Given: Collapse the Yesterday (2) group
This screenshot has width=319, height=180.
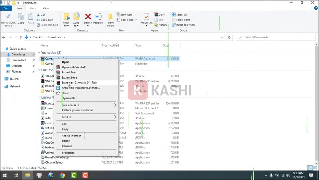Looking at the screenshot, I should click(39, 53).
